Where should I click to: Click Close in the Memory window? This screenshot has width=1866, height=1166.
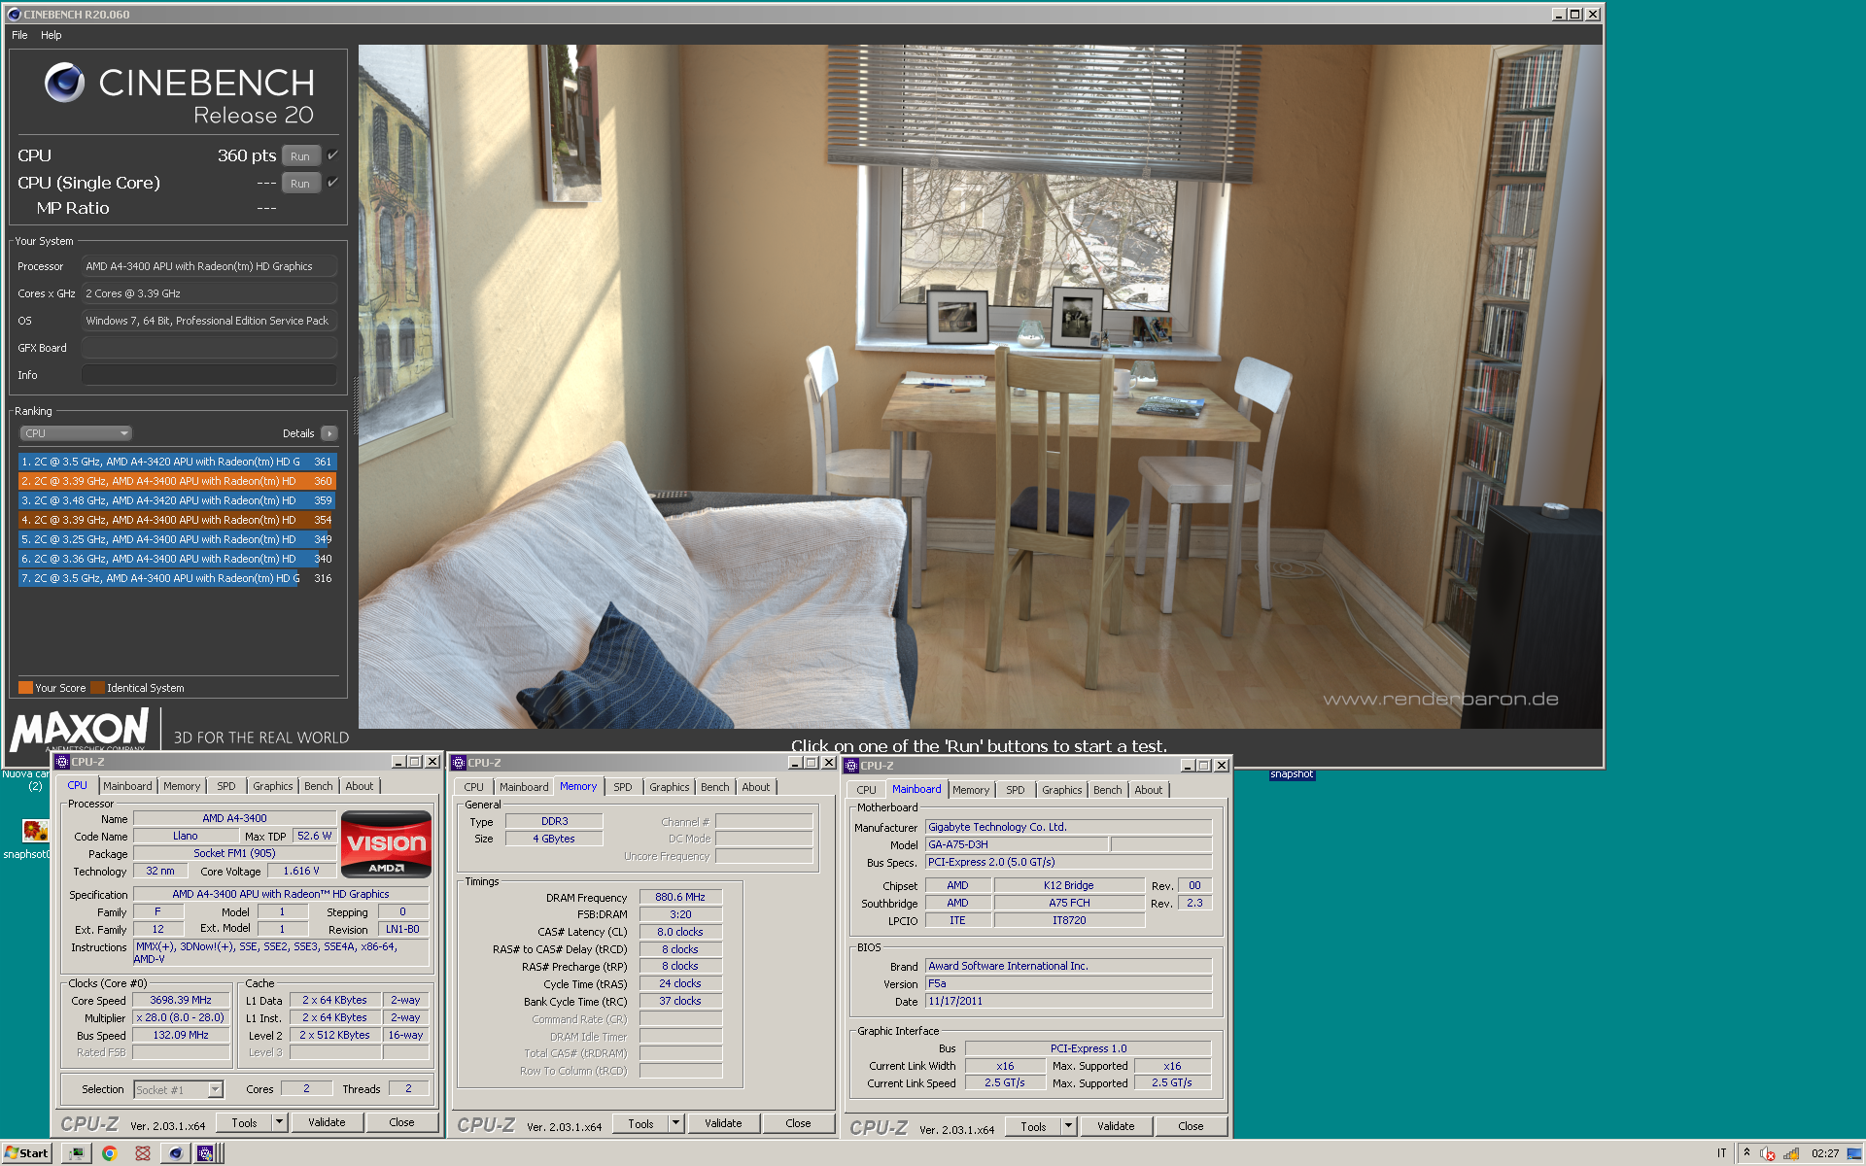click(x=798, y=1123)
